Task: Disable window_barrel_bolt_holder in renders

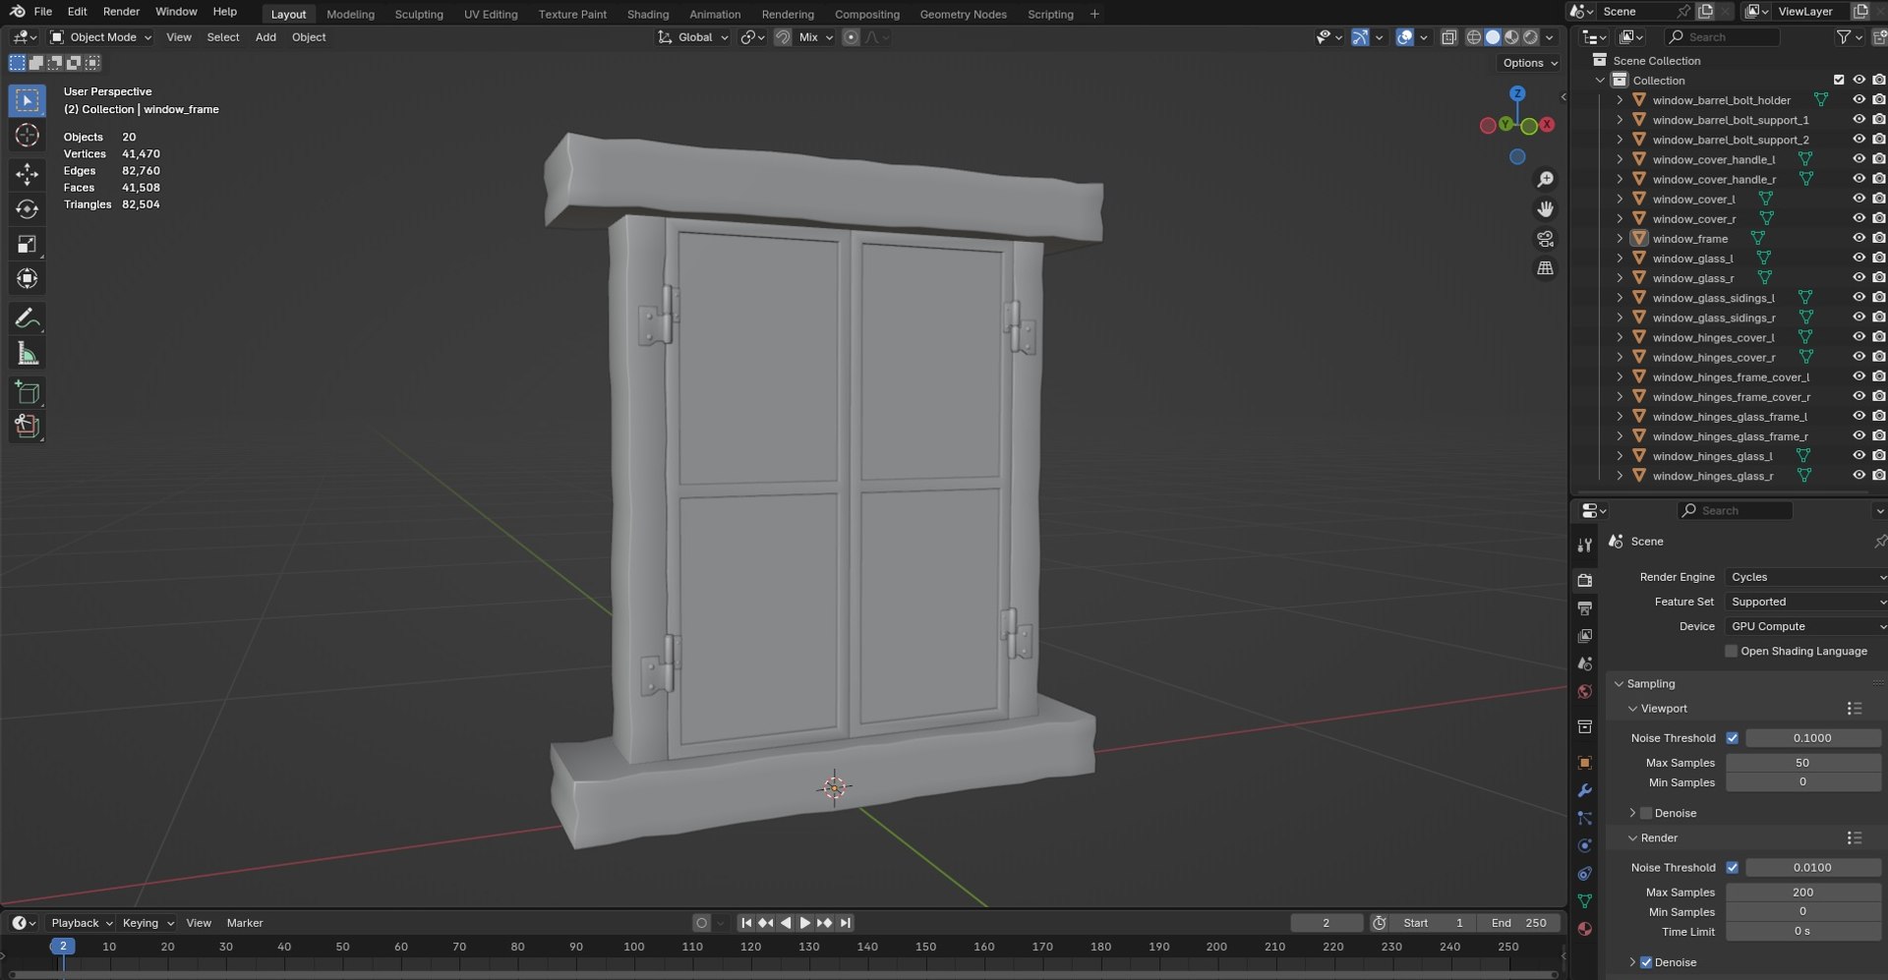Action: coord(1878,99)
